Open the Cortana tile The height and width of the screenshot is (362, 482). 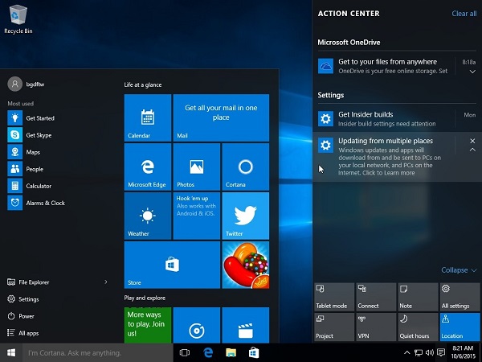coord(246,167)
